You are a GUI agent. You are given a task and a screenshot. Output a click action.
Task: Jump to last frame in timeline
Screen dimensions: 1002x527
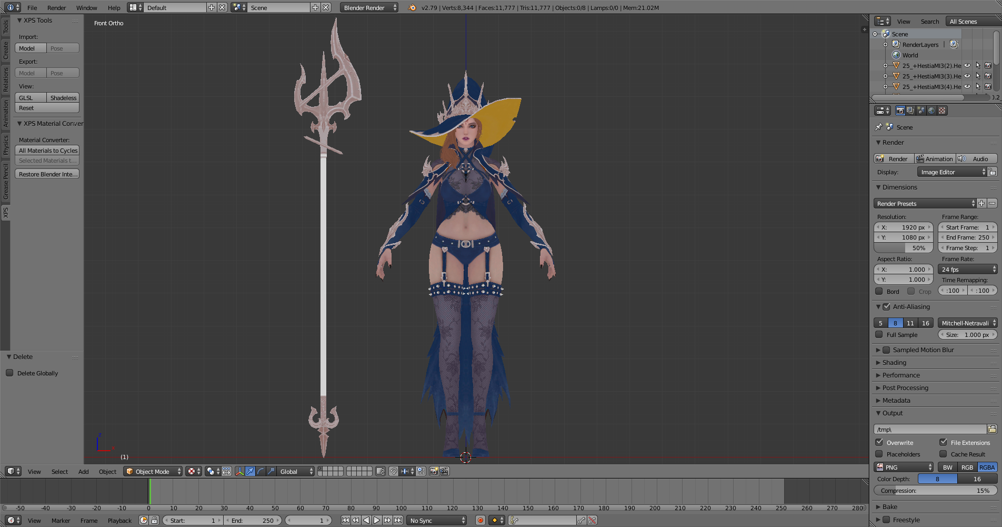click(x=398, y=520)
